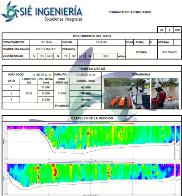182x196 pixels.
Task: Click the SIÉ Ingeniería star logo
Action: tap(10, 11)
